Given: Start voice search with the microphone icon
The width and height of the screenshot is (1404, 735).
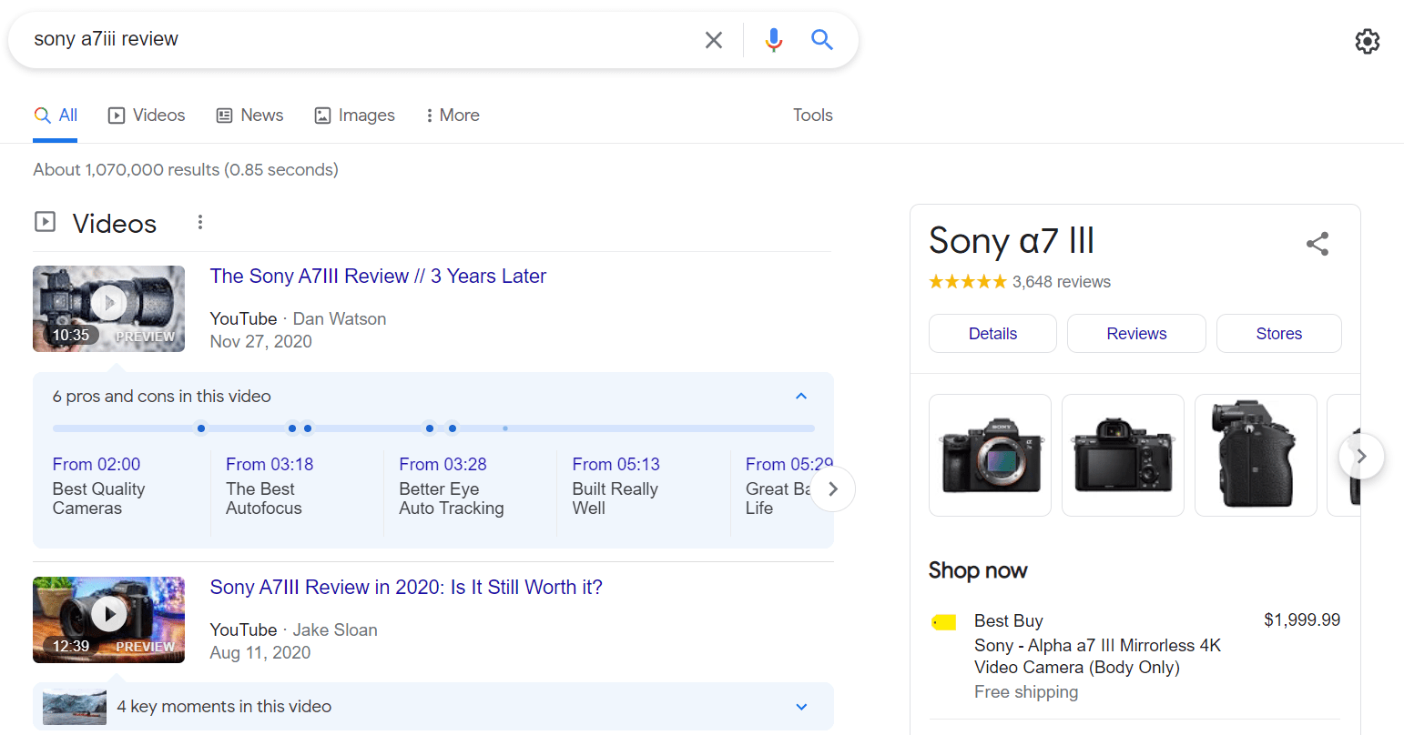Looking at the screenshot, I should 774,40.
